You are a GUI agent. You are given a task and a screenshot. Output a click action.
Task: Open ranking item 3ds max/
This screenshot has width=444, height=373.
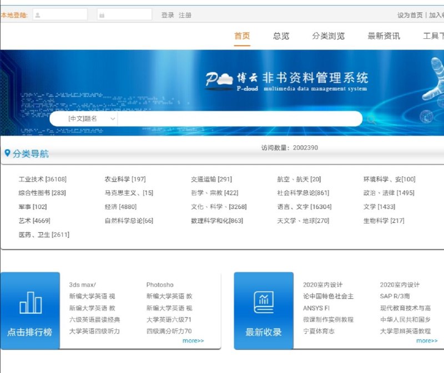(82, 285)
